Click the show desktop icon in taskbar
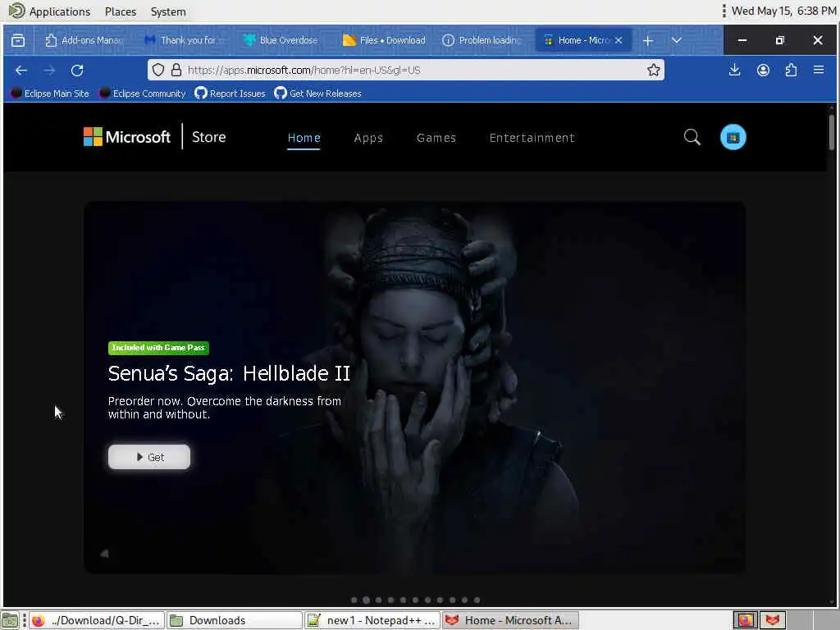Viewport: 840px width, 630px height. coord(10,620)
